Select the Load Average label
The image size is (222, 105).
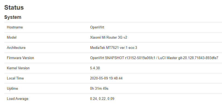tap(17, 99)
